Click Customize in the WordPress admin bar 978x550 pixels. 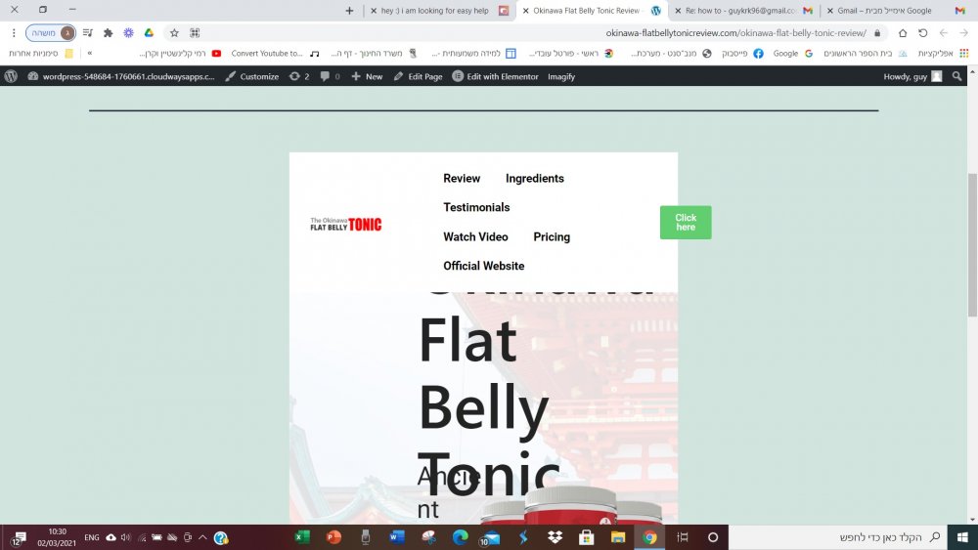point(252,76)
